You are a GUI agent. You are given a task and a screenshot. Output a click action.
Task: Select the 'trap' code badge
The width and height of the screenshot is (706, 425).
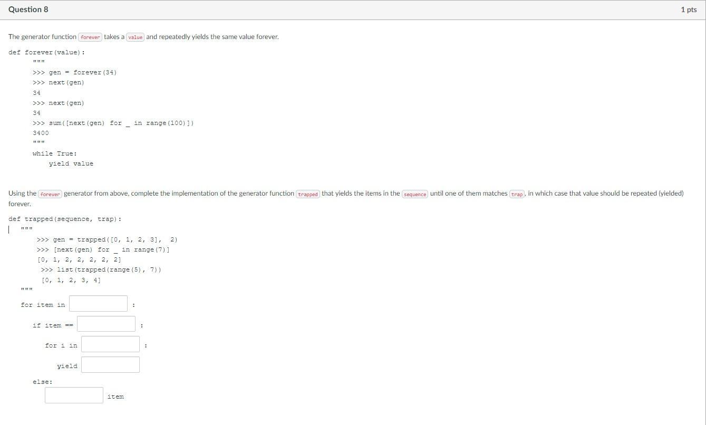516,194
